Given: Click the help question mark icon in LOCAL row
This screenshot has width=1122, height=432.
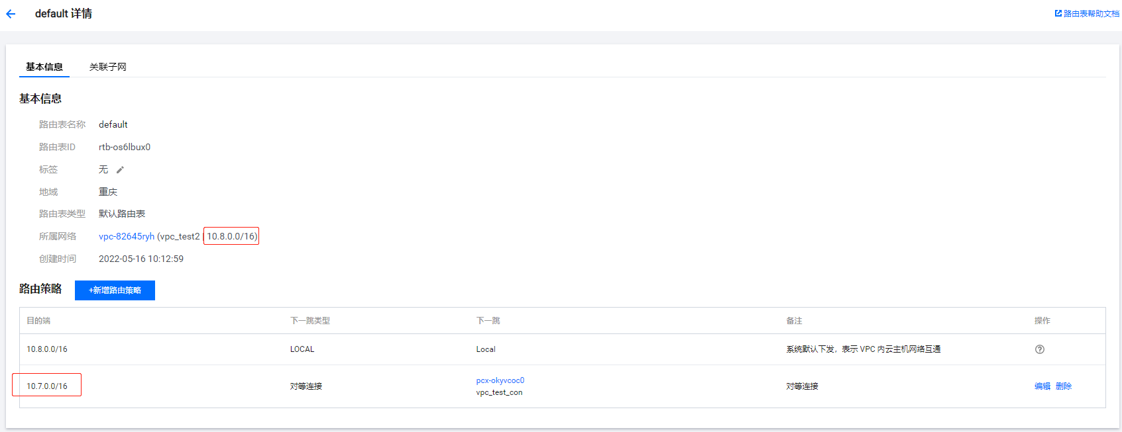Looking at the screenshot, I should tap(1039, 349).
